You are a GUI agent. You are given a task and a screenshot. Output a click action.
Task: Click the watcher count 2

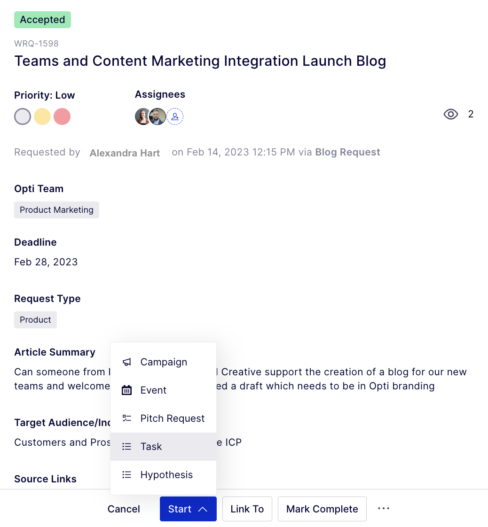click(471, 114)
